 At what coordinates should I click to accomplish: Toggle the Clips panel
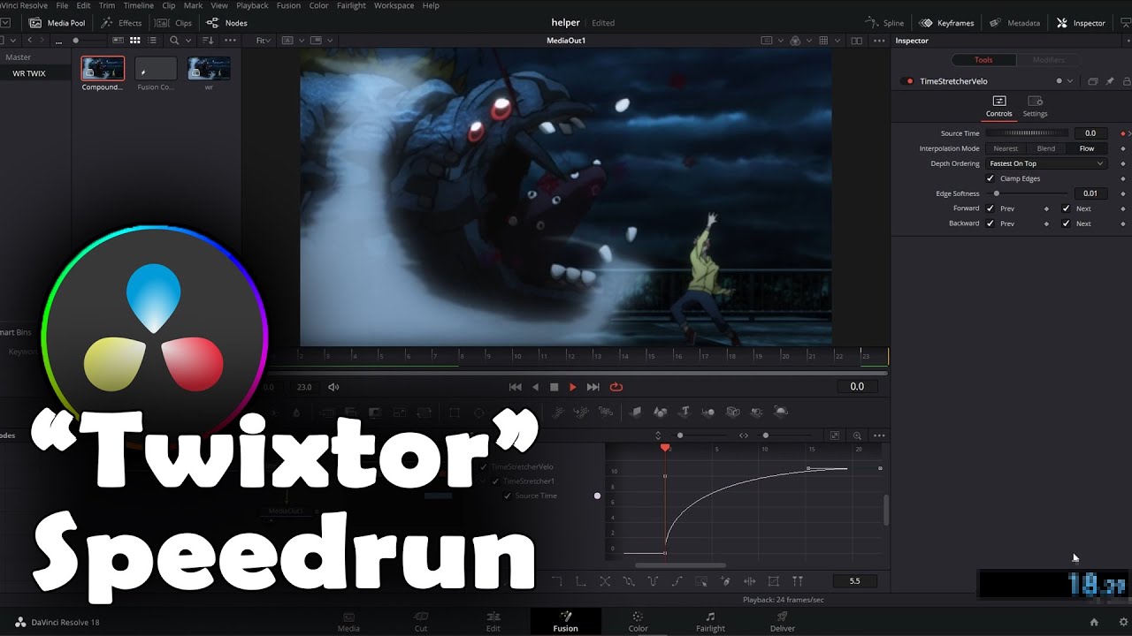point(174,23)
